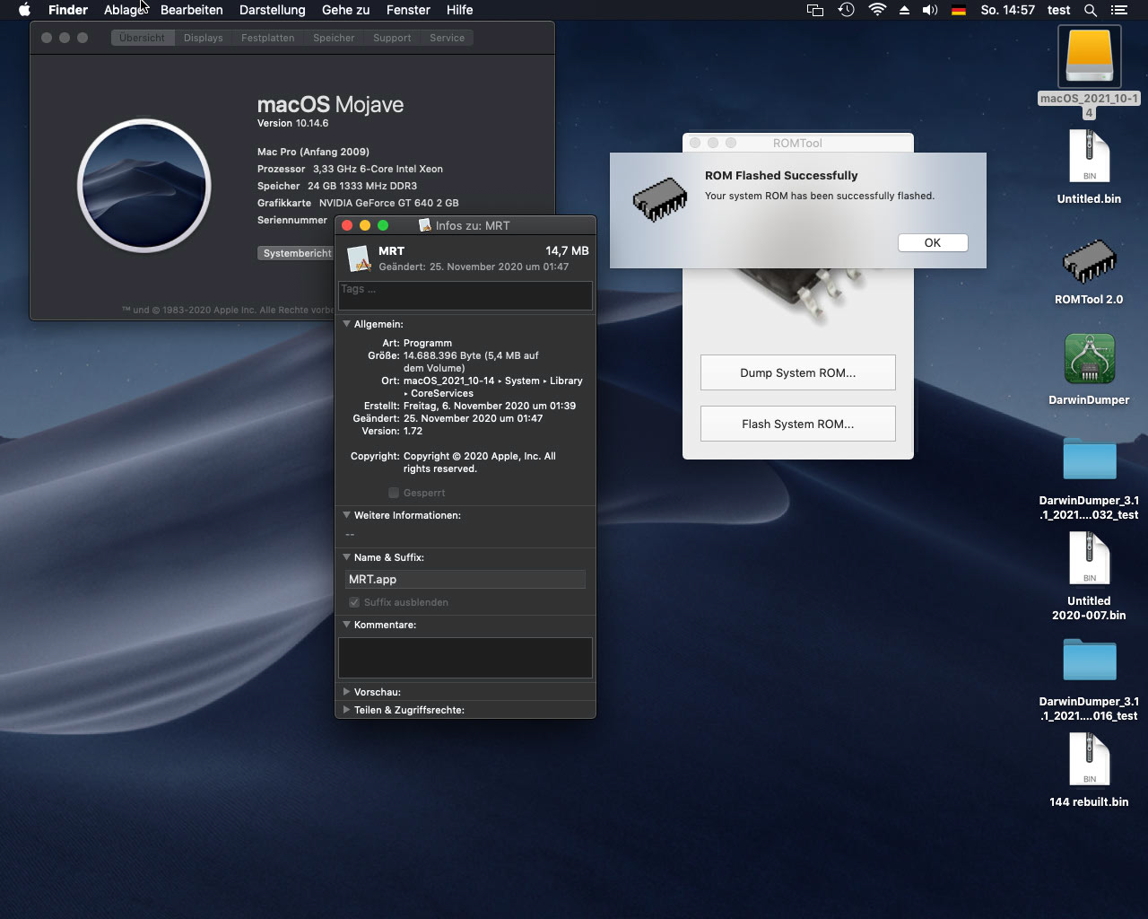Viewport: 1148px width, 919px height.
Task: Open the Time Machine menu bar icon
Action: (x=846, y=10)
